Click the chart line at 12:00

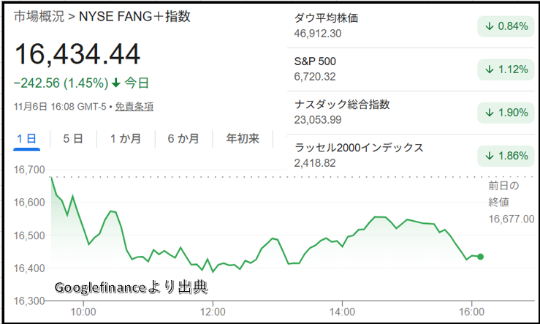(x=210, y=270)
